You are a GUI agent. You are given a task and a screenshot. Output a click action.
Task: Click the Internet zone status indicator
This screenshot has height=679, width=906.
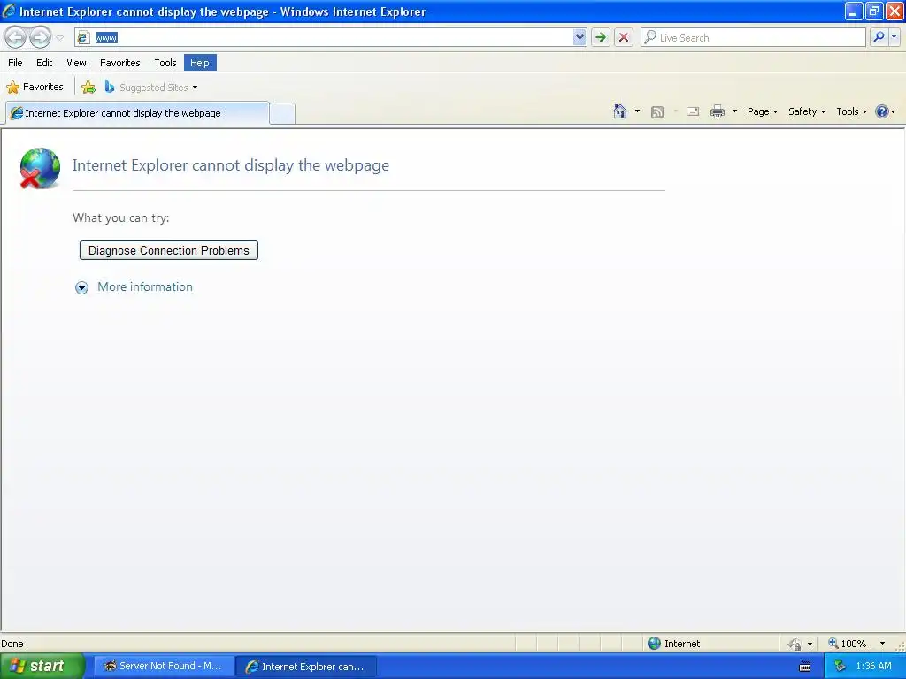point(673,644)
